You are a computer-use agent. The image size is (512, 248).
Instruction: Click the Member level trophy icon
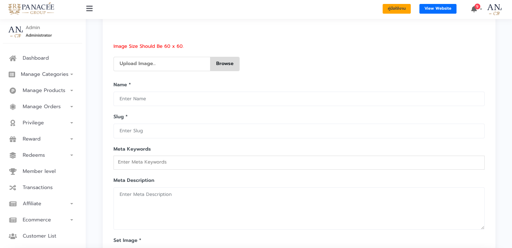coord(13,171)
